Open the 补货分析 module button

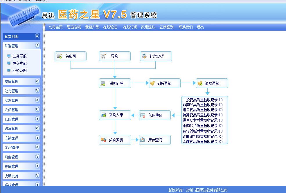pos(156,56)
